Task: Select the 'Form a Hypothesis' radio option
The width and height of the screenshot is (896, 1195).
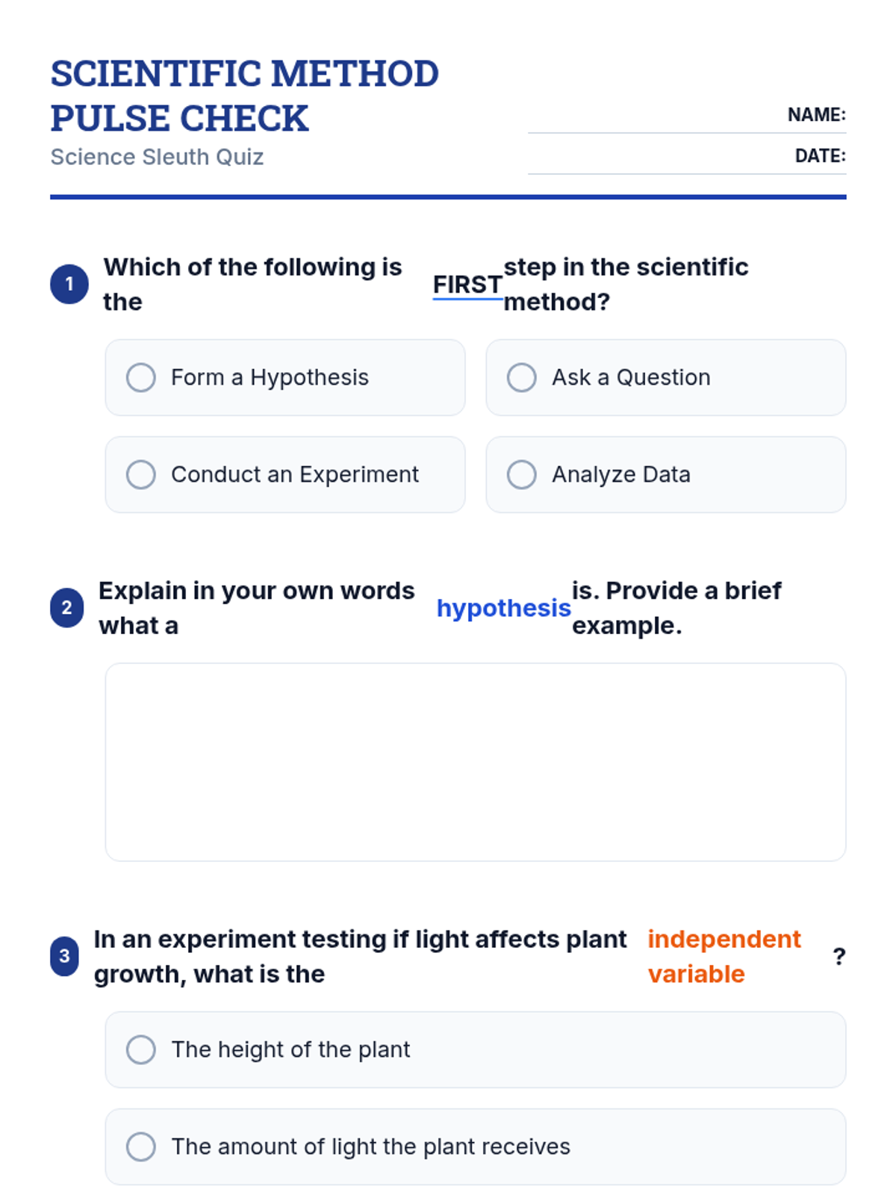Action: [x=141, y=378]
